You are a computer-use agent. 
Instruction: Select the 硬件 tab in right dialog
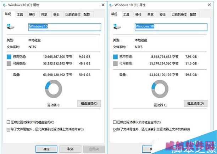138,14
